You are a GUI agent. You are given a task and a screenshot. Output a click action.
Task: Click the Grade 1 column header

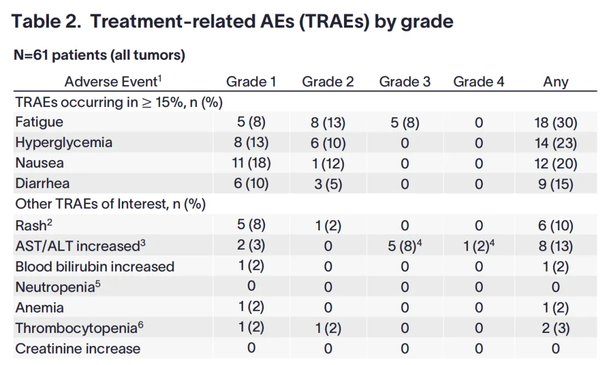251,82
